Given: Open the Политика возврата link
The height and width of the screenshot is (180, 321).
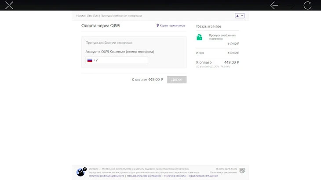Looking at the screenshot, I should point(175,176).
